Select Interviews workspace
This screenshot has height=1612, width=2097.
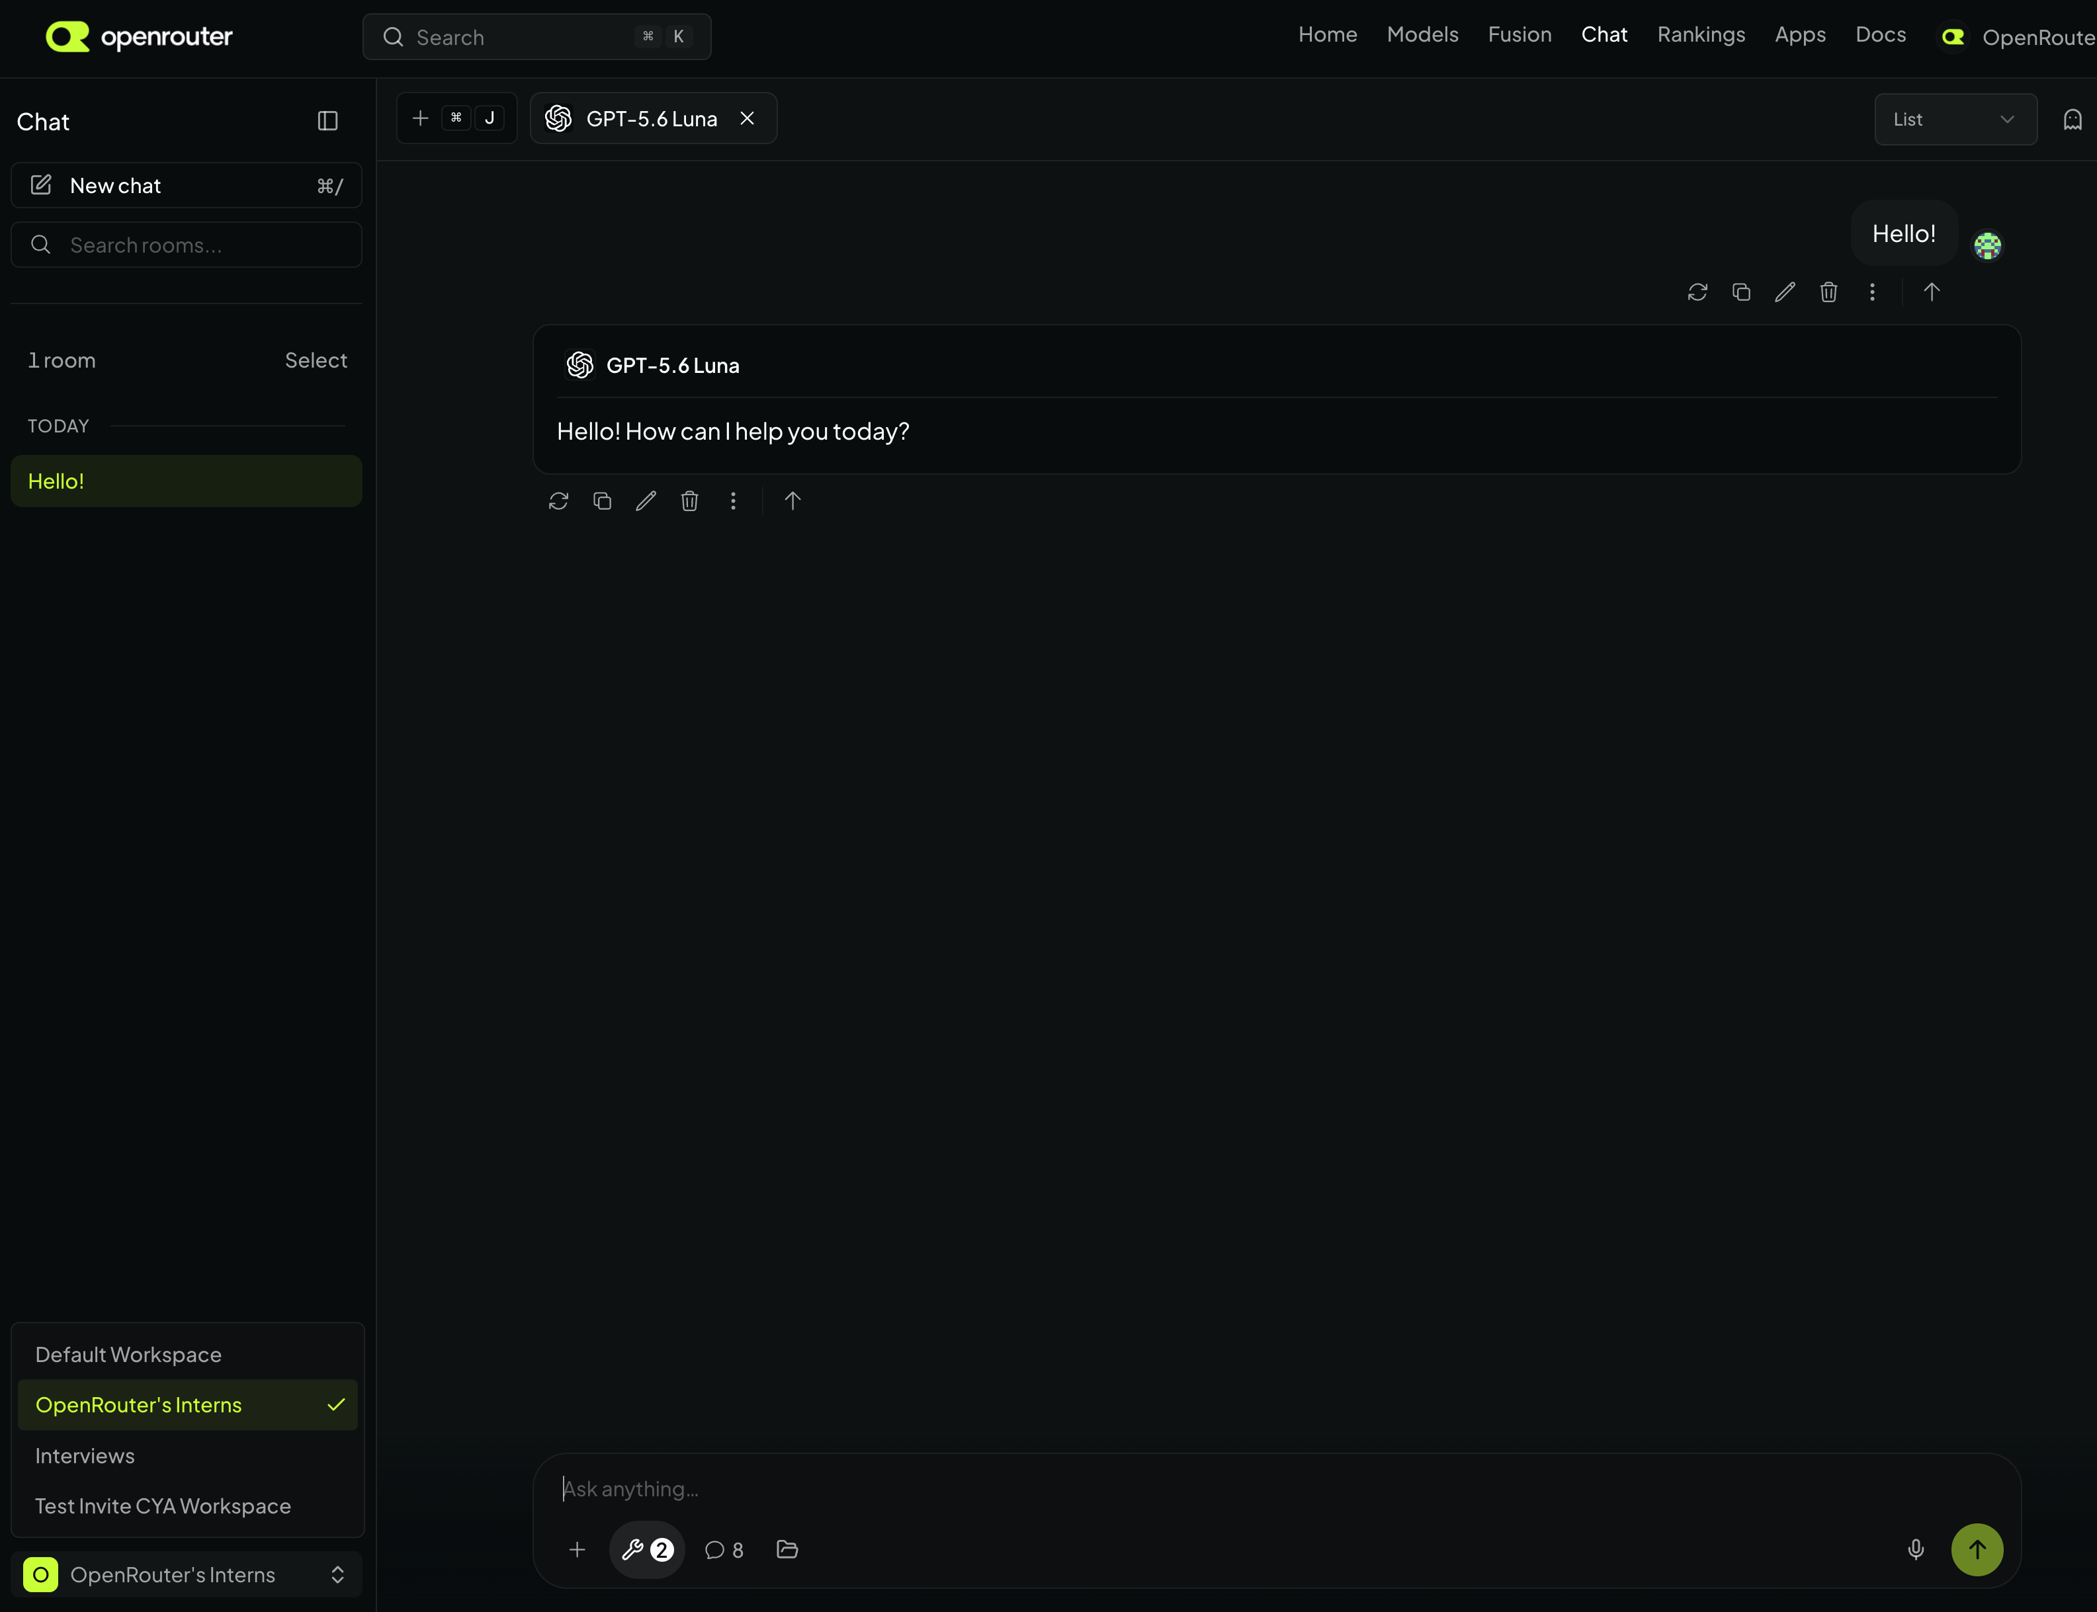[187, 1455]
